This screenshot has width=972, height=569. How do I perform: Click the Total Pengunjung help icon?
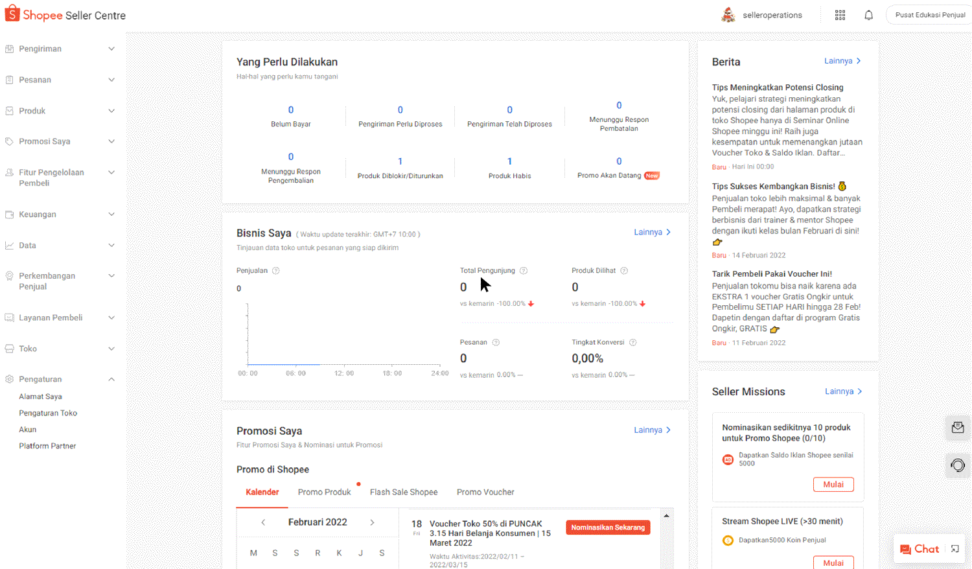tap(524, 271)
